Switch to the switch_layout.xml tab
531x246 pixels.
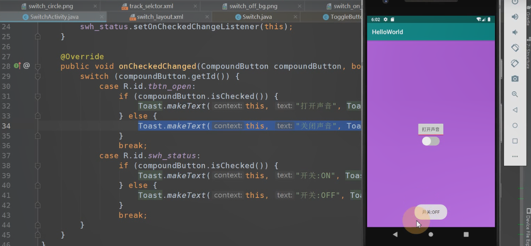click(160, 17)
